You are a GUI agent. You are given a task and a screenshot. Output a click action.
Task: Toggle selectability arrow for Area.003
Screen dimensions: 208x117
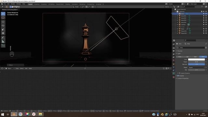click(204, 20)
